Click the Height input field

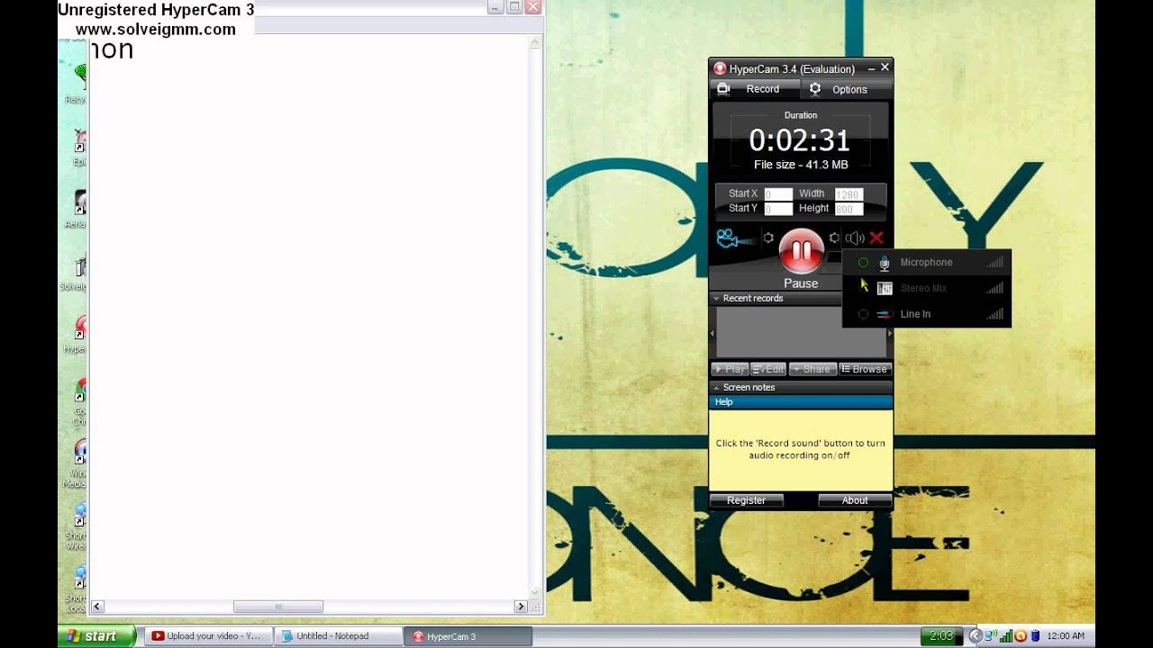[849, 209]
